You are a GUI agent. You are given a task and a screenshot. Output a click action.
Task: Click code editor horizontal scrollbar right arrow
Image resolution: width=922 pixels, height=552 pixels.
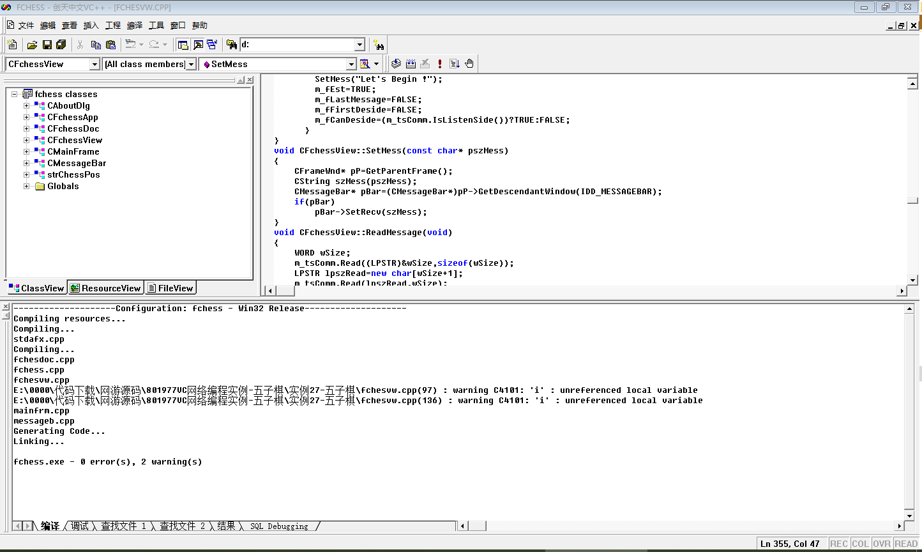(902, 291)
